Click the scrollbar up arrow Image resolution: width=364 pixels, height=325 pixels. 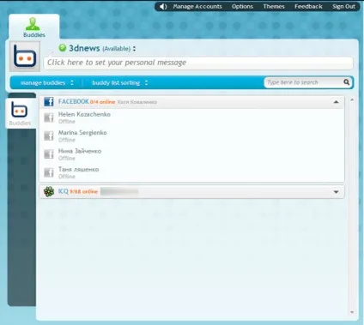(x=352, y=99)
